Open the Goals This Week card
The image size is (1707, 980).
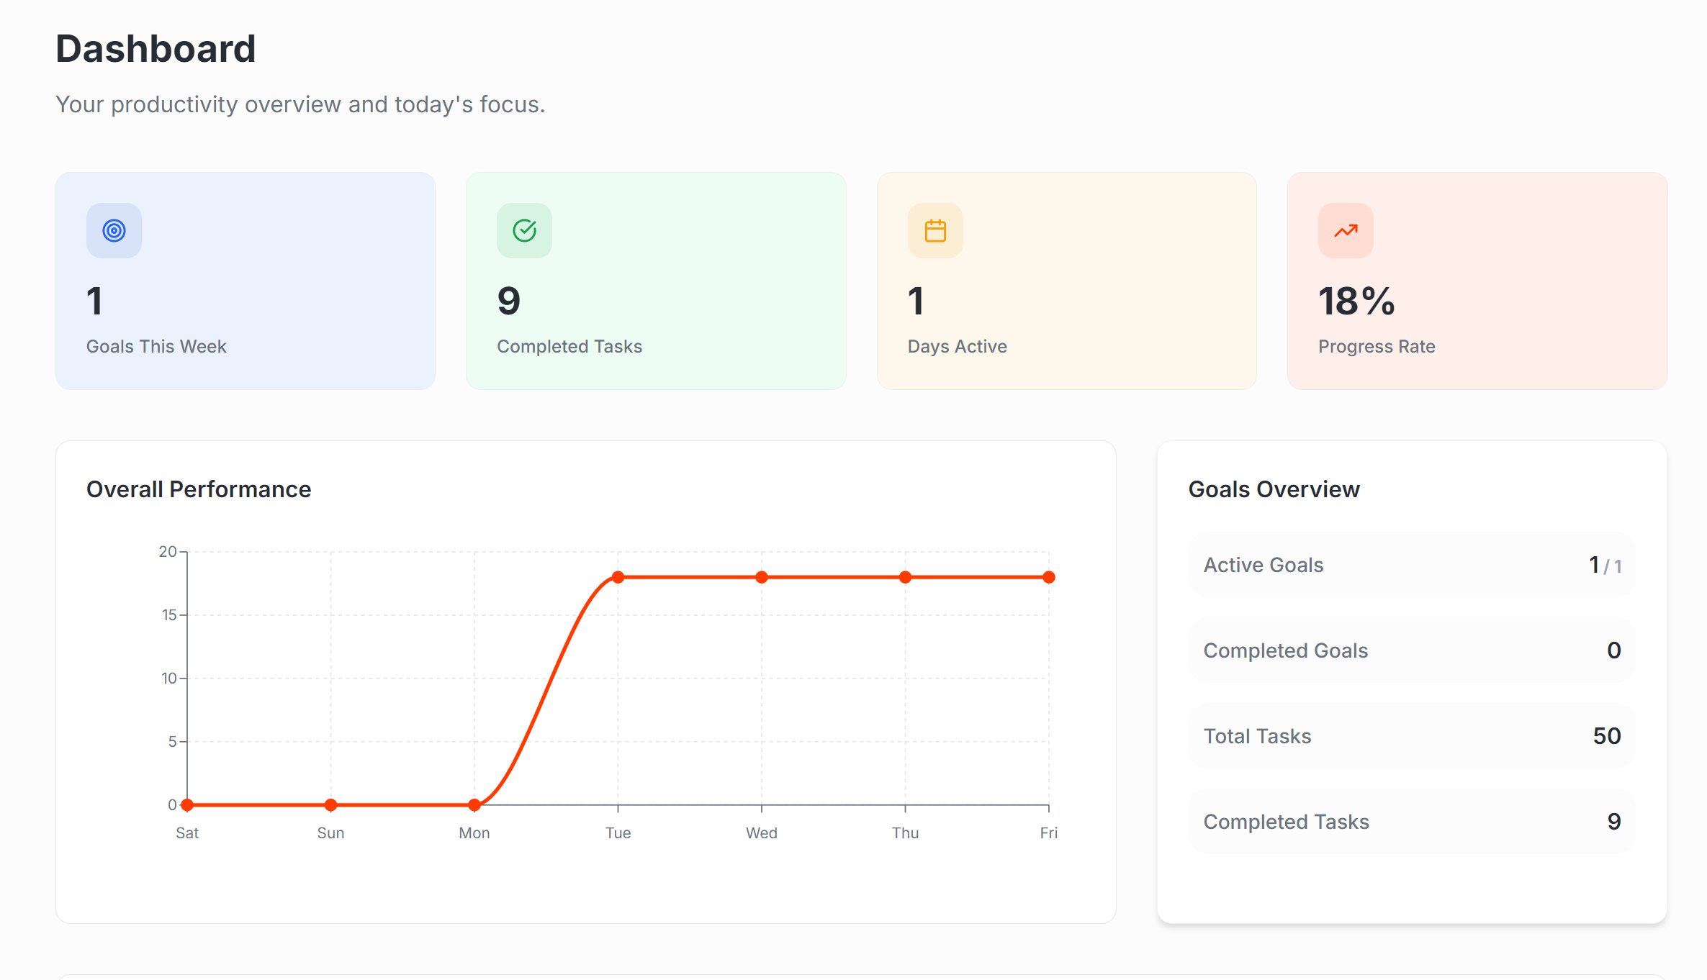click(246, 281)
